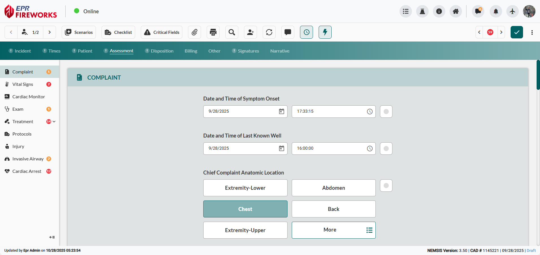Click the add patient icon
This screenshot has width=540, height=255.
click(x=250, y=32)
